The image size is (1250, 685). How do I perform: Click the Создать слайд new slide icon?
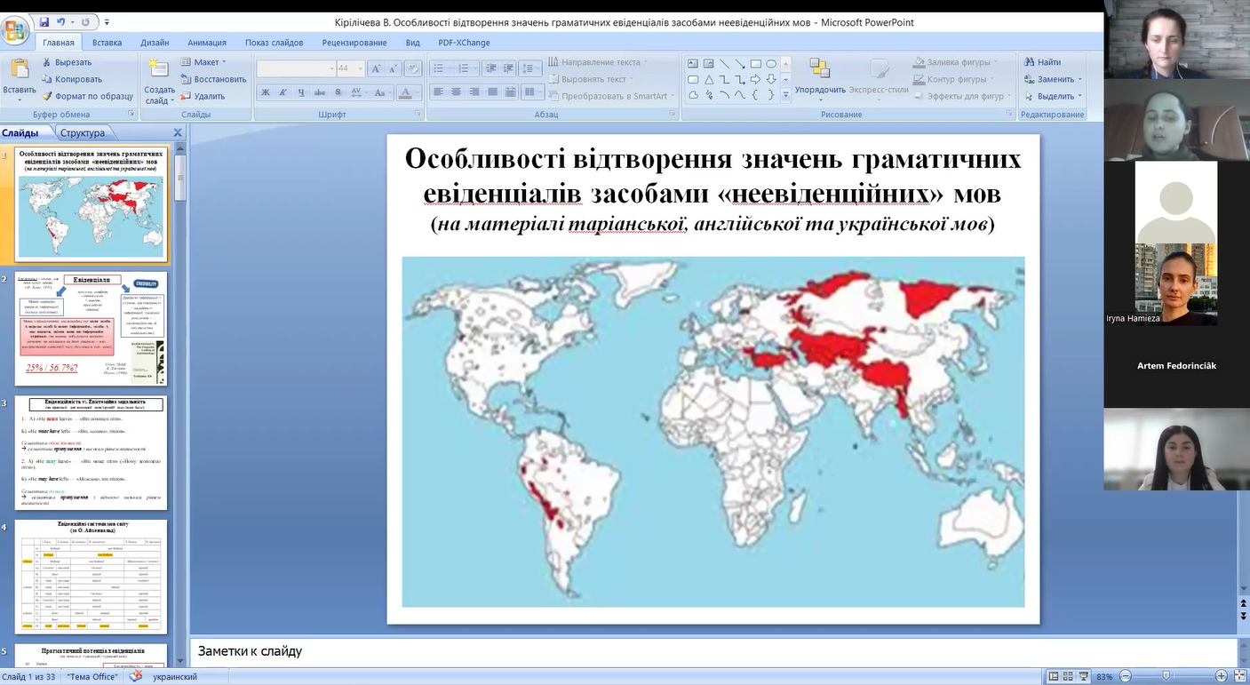159,69
